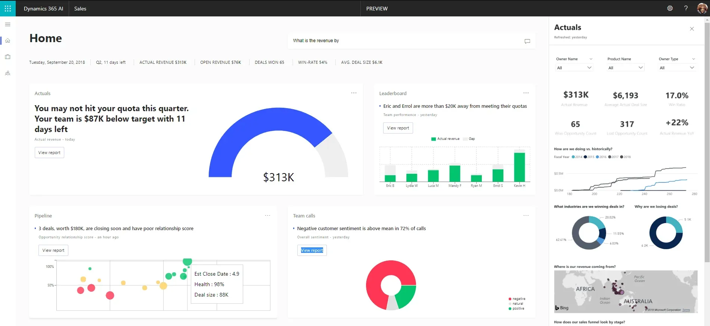
Task: Open help question mark icon
Action: tap(686, 8)
